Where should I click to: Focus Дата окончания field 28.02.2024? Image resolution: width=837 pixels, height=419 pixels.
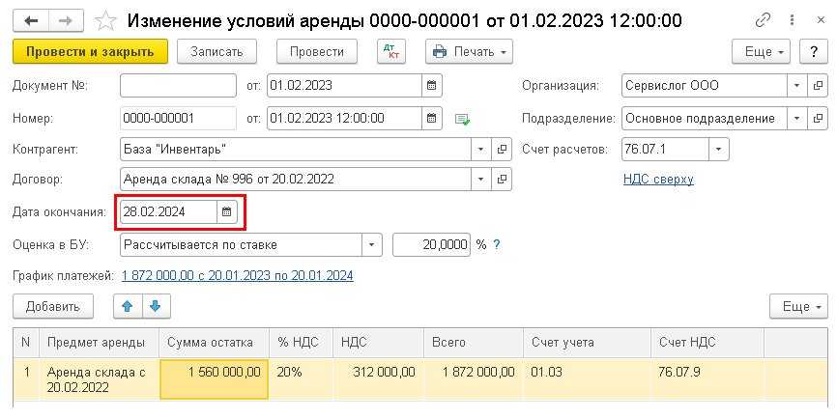(x=168, y=211)
